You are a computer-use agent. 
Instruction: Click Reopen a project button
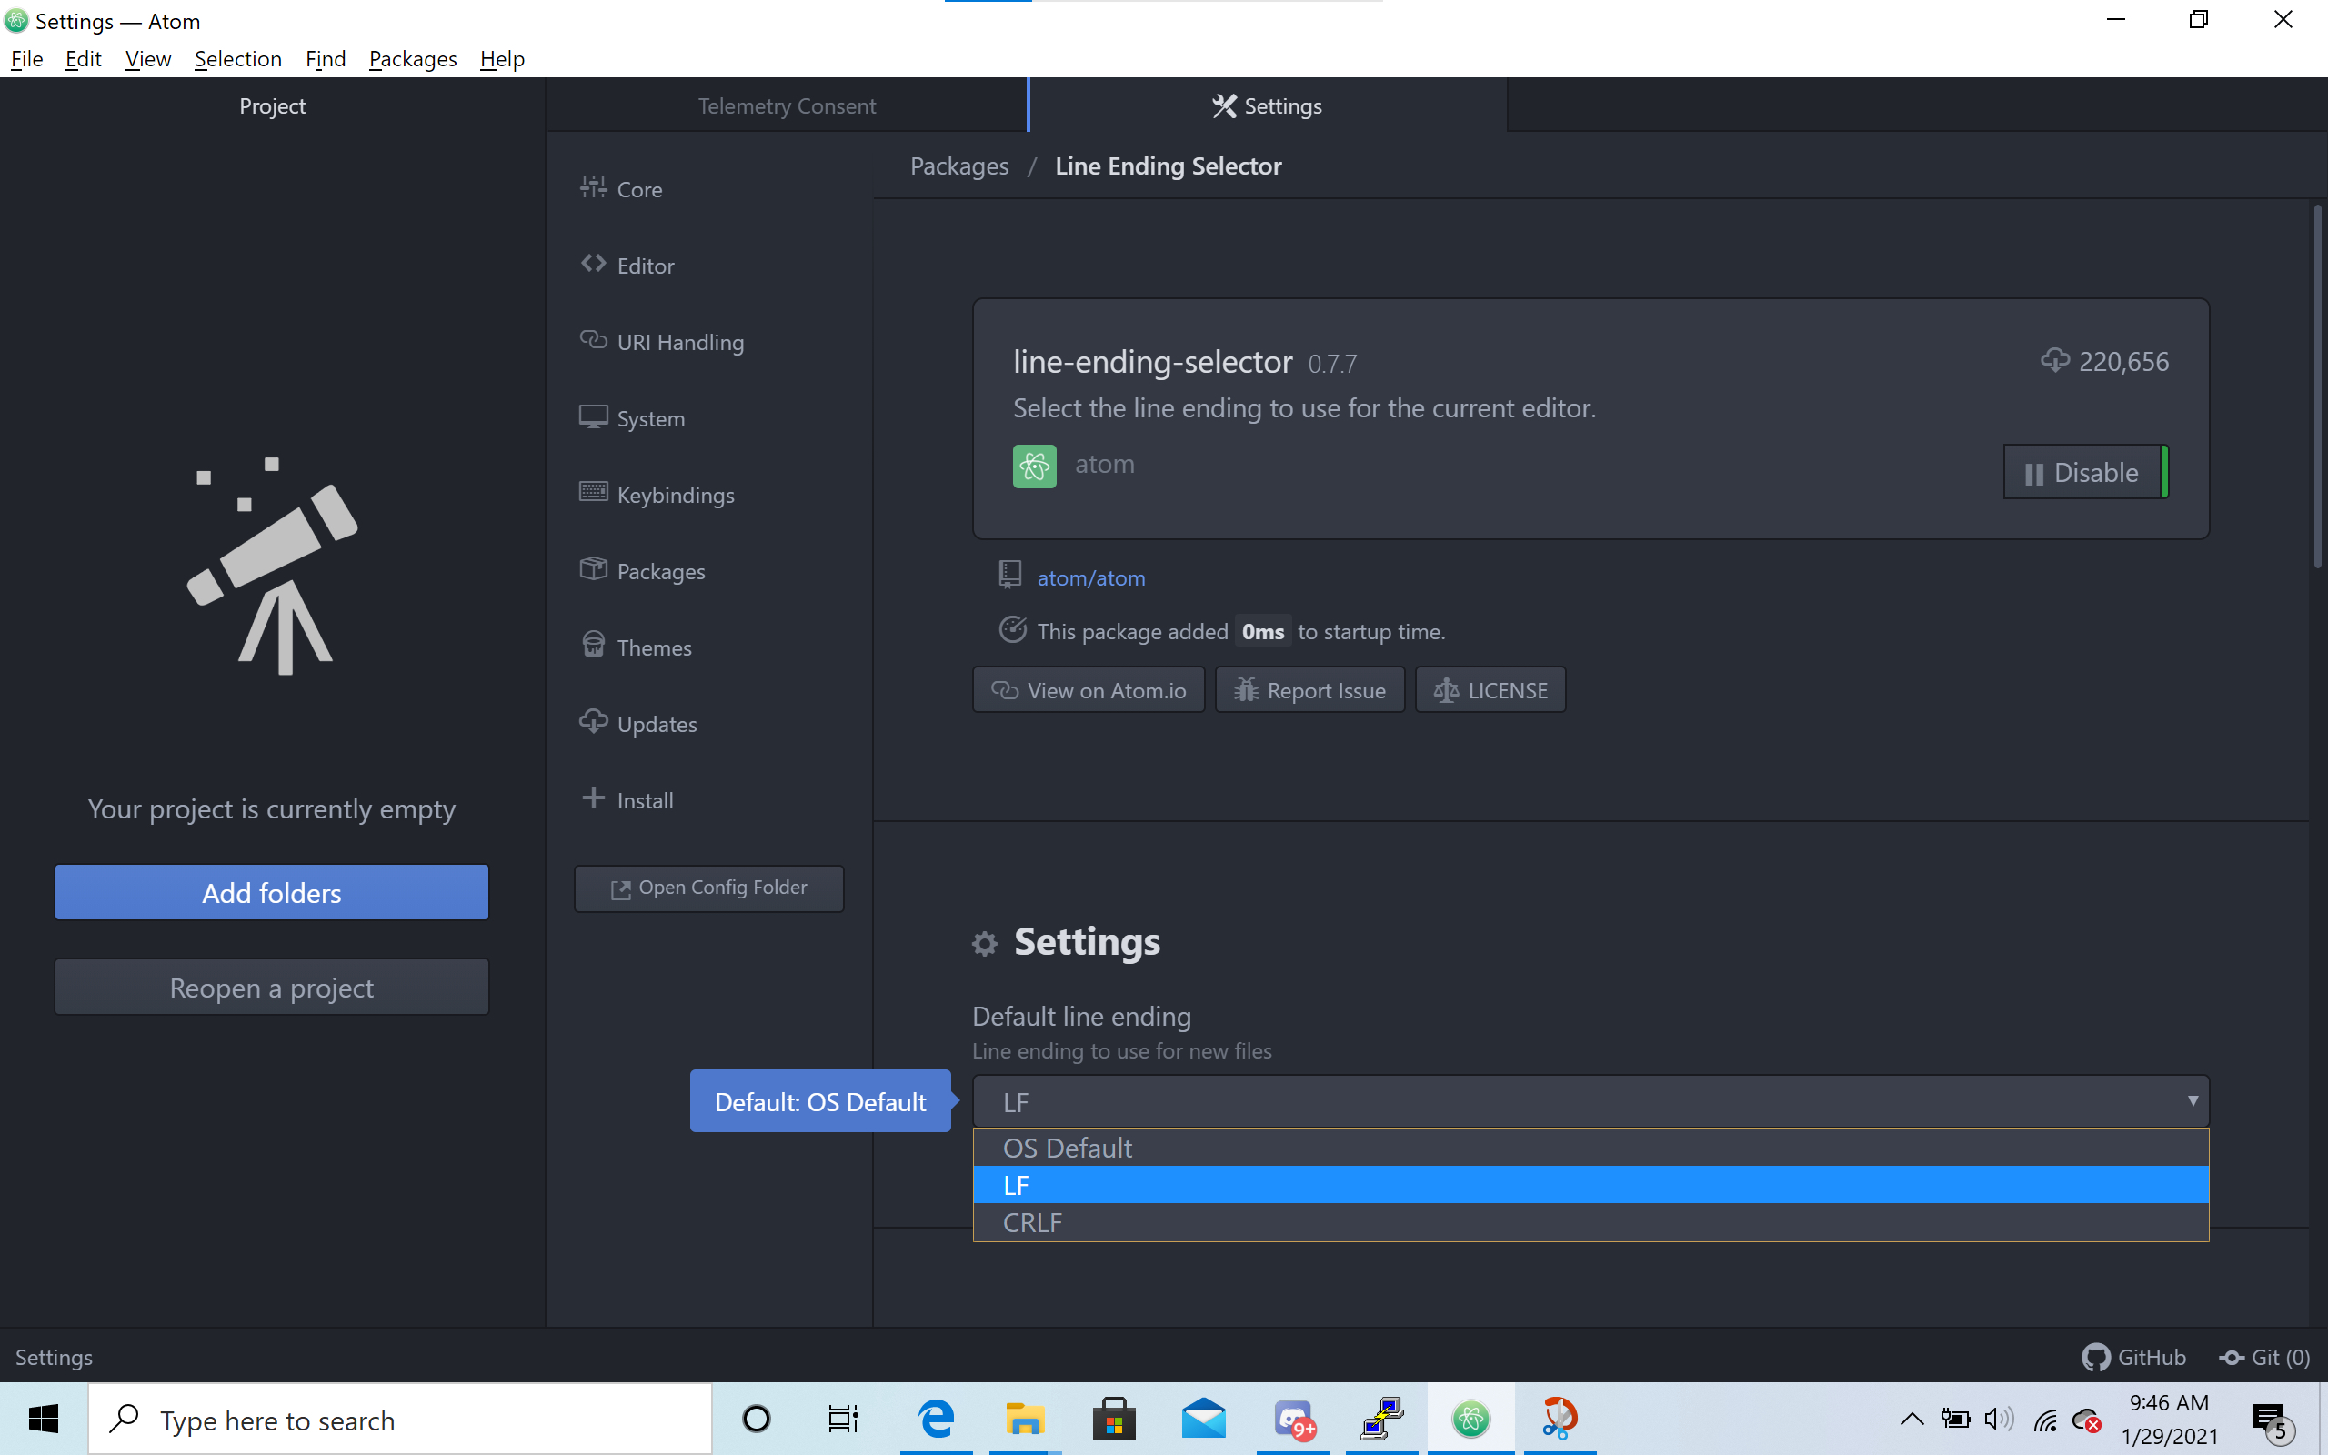[x=272, y=988]
